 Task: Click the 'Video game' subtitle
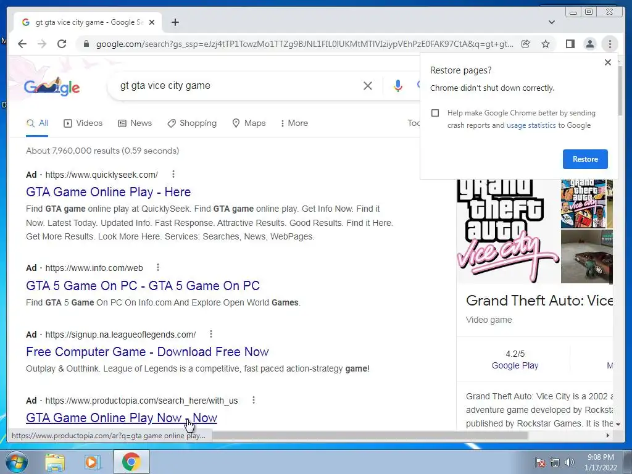click(x=489, y=320)
